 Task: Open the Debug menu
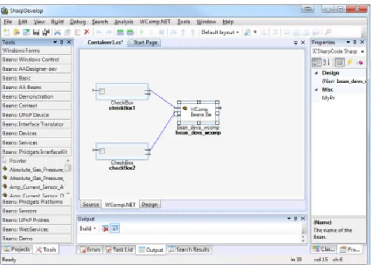tap(78, 22)
